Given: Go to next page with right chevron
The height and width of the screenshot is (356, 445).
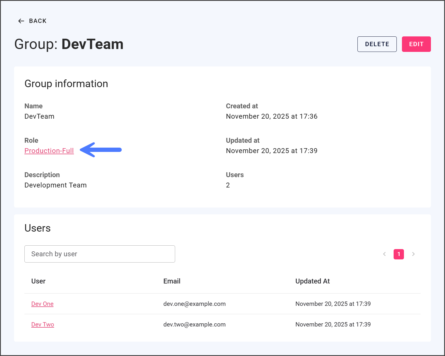Looking at the screenshot, I should (x=413, y=254).
